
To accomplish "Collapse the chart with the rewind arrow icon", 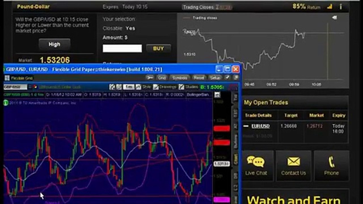I will tap(335, 18).
